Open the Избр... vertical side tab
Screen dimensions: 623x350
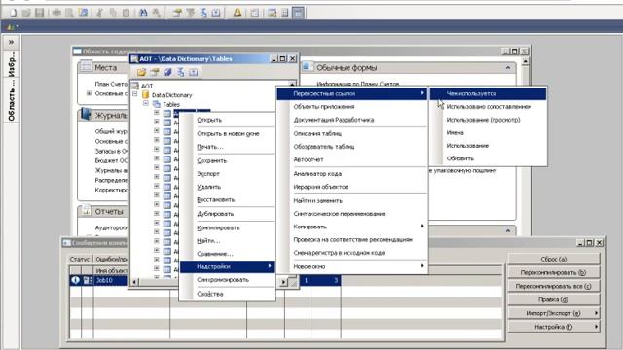pyautogui.click(x=11, y=64)
